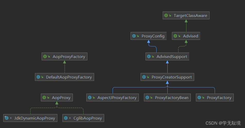
Task: Click the interface icon of TargetClassAware
Action: click(166, 15)
